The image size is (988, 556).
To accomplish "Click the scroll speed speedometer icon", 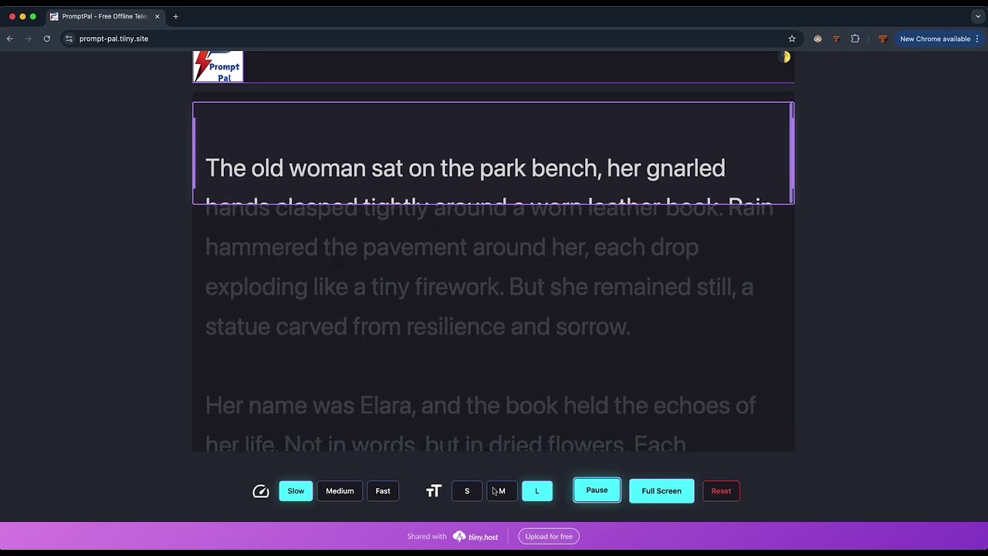I will click(x=260, y=490).
